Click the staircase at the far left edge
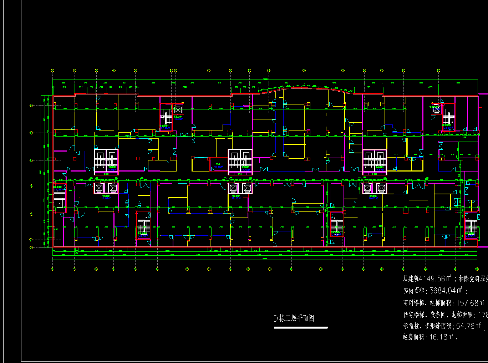 click(x=59, y=199)
